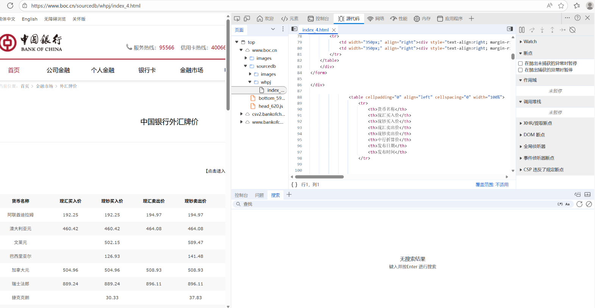Image resolution: width=595 pixels, height=308 pixels.
Task: Click the single Step debugger icon
Action: pos(562,30)
